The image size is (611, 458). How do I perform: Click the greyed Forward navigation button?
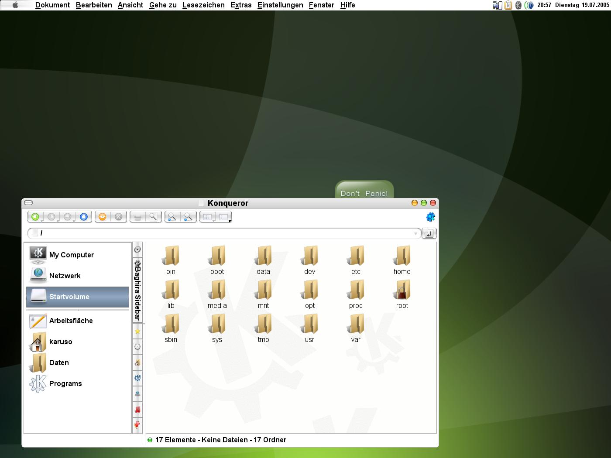[68, 217]
